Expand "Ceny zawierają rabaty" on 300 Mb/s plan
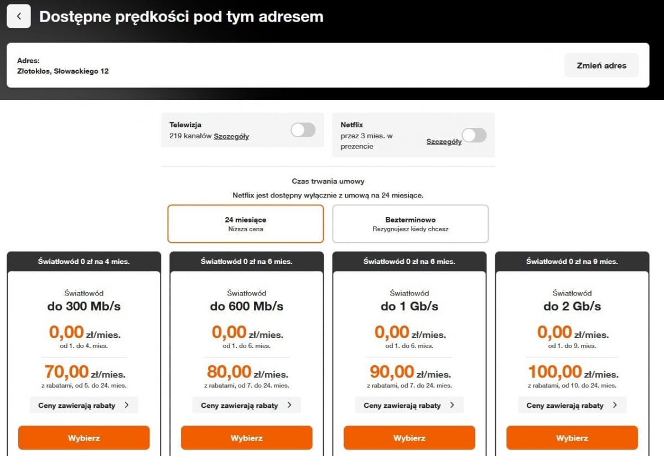 [x=84, y=405]
